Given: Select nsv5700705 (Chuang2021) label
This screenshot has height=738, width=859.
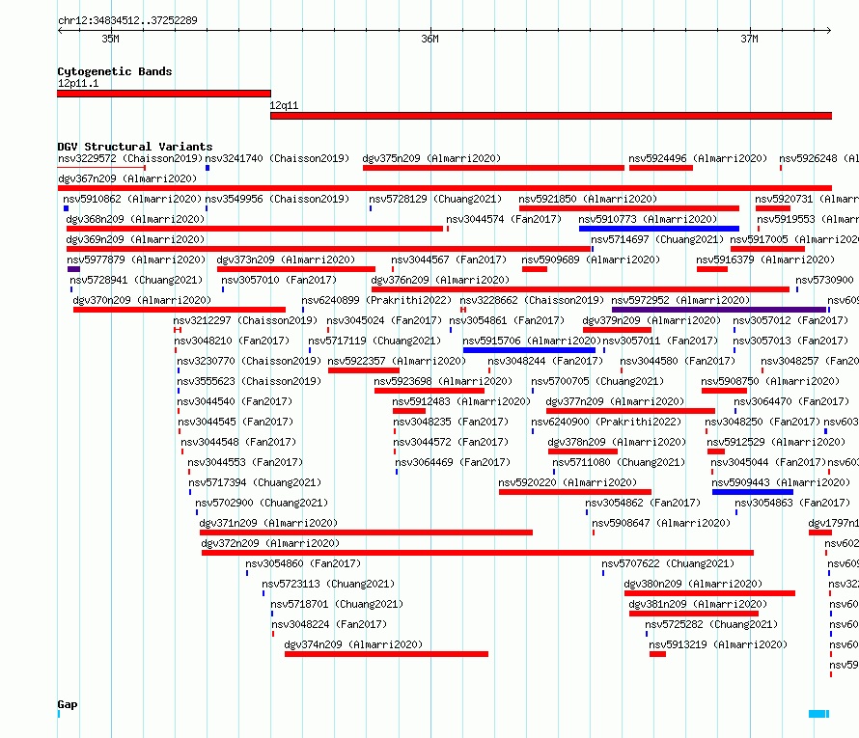Looking at the screenshot, I should 597,381.
